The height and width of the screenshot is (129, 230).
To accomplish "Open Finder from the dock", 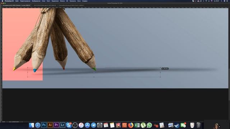I will (32, 125).
